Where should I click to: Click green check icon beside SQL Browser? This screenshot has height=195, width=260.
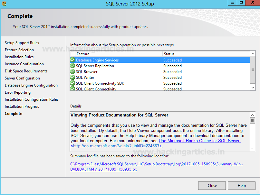coord(72,71)
